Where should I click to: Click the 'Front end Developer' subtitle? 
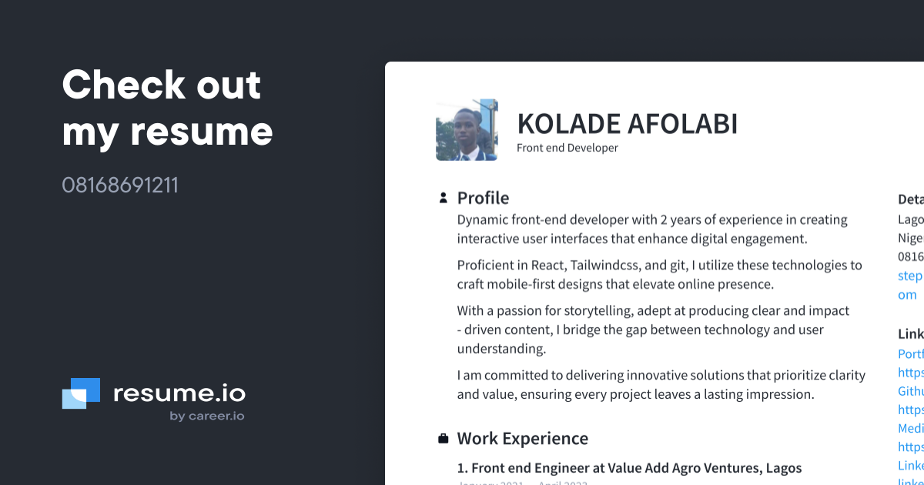(567, 148)
